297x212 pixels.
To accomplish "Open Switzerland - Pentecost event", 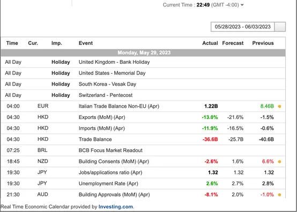I will tap(106, 95).
